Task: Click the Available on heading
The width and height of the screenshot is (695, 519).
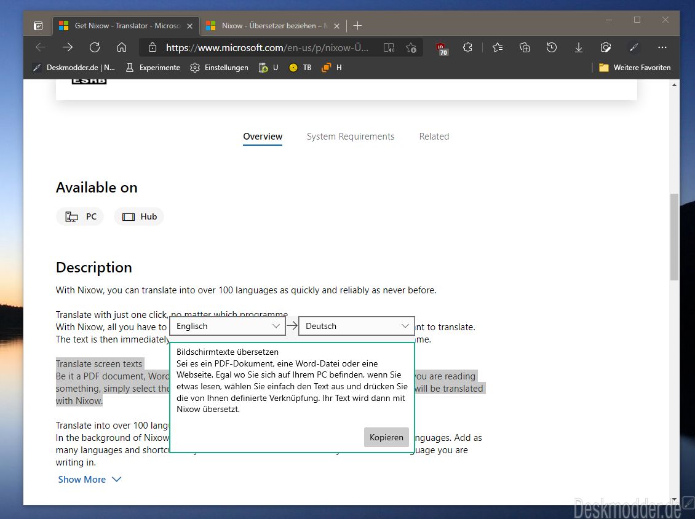Action: pos(97,188)
